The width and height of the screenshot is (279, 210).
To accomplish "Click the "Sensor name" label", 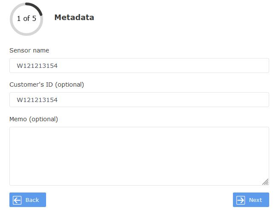I will 29,50.
